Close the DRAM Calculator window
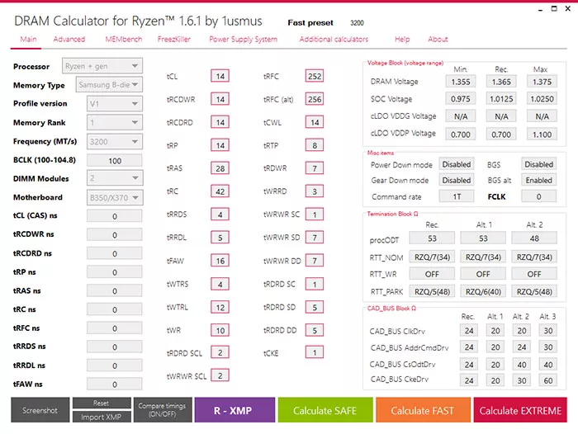The image size is (578, 434). point(568,8)
